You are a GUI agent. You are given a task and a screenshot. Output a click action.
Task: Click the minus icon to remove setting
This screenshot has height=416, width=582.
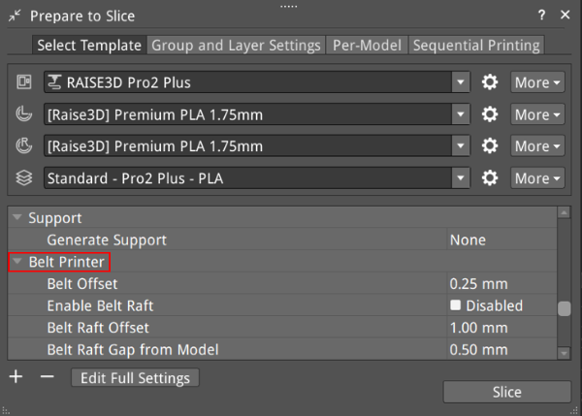point(47,376)
